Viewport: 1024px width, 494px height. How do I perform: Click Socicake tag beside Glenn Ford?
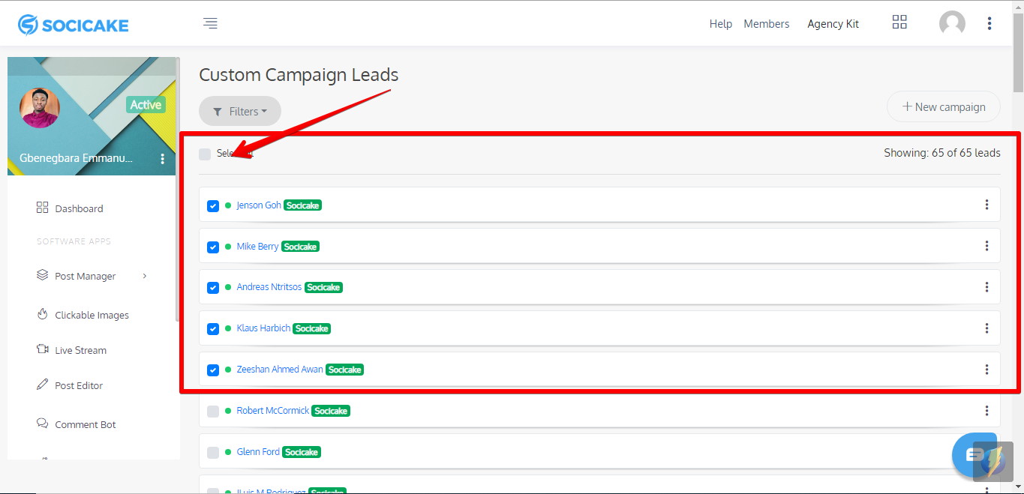tap(302, 453)
